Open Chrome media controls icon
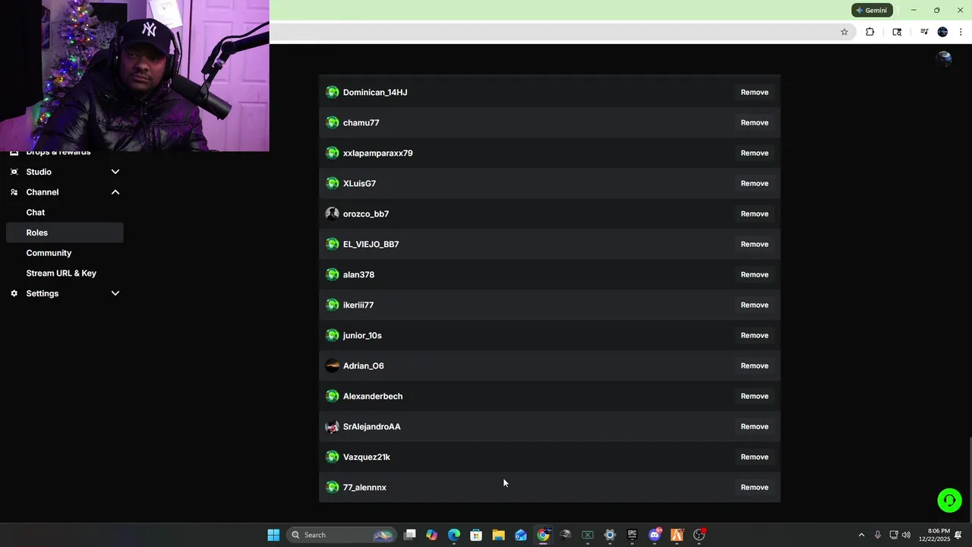This screenshot has width=972, height=547. pos(924,32)
